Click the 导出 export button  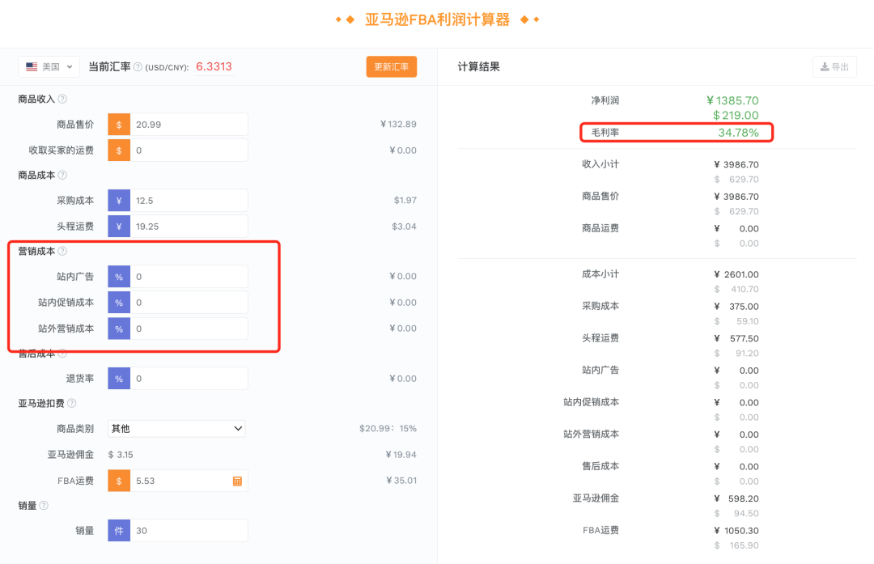[x=834, y=67]
